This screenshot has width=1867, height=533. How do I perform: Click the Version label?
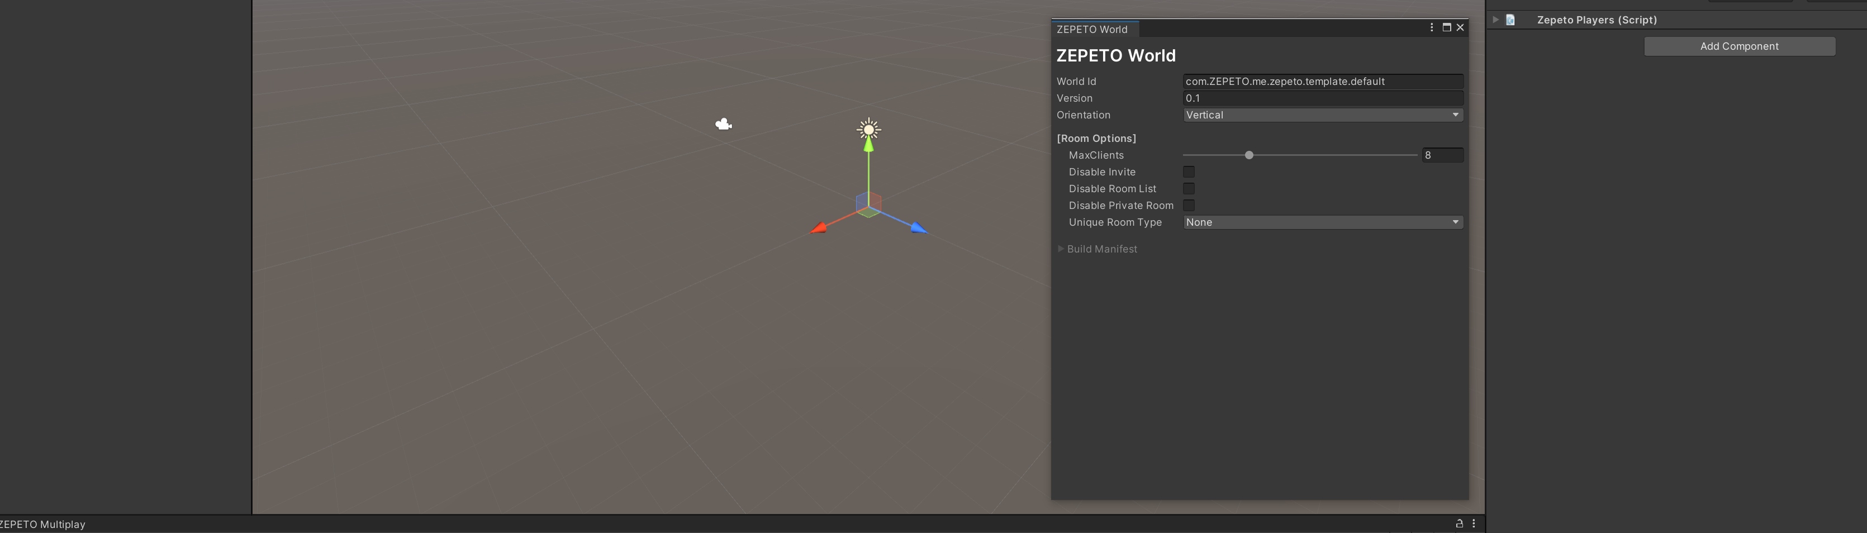1074,98
